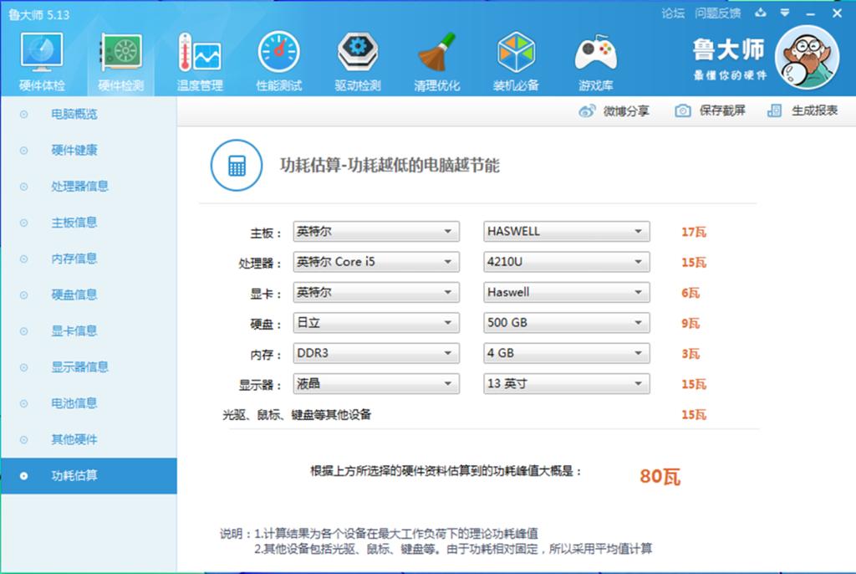Open the 游戏库 (Game Library)
Image resolution: width=856 pixels, height=574 pixels.
pyautogui.click(x=596, y=59)
